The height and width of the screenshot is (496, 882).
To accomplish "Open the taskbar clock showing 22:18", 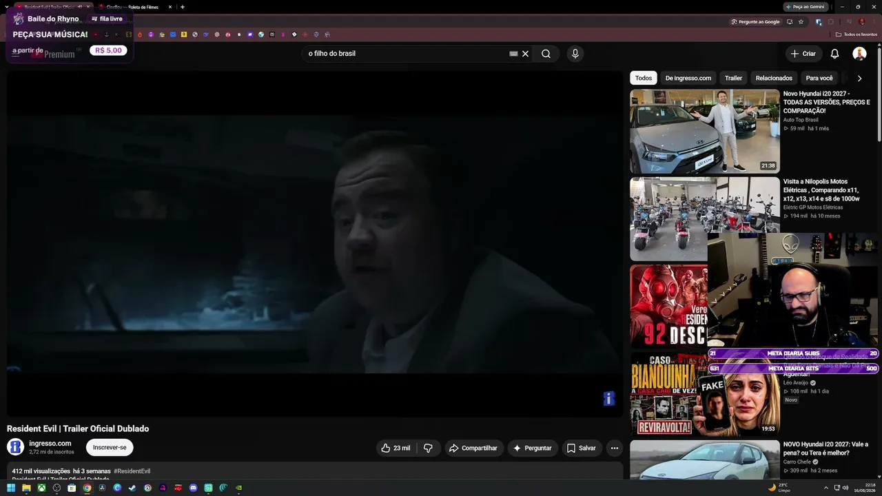I will pos(865,488).
